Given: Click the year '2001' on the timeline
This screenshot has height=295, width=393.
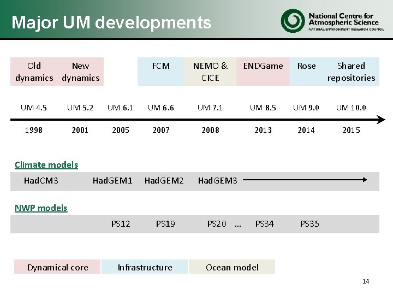Looking at the screenshot, I should (x=80, y=130).
